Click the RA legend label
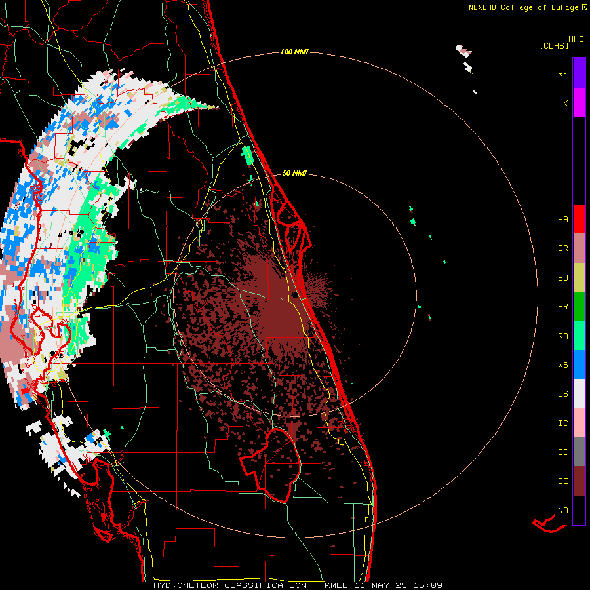The height and width of the screenshot is (590, 590). click(x=562, y=336)
